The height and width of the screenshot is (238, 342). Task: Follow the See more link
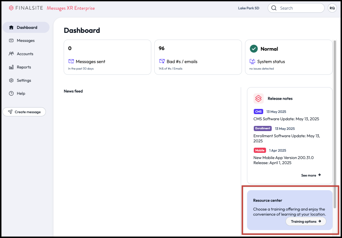tap(311, 175)
